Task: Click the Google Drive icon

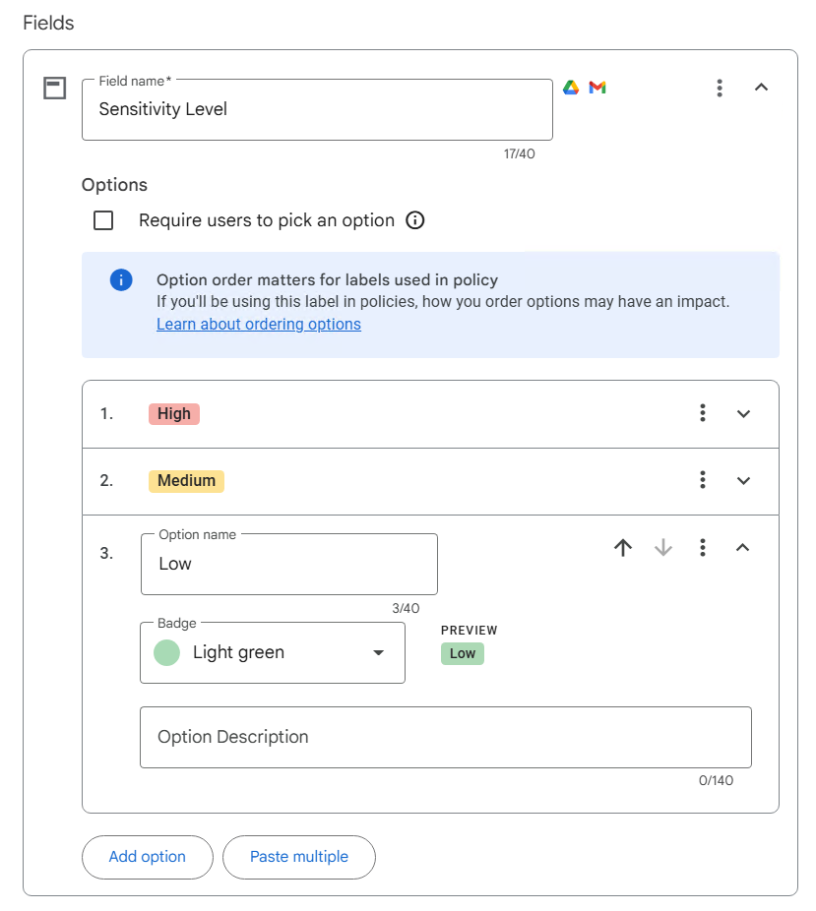Action: [x=570, y=88]
